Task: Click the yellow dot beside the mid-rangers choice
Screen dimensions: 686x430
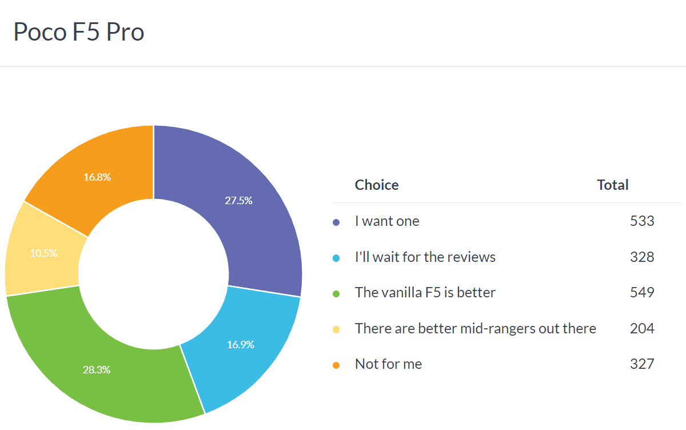Action: pos(336,329)
